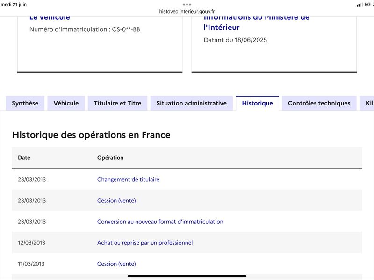
Task: Click the Historique des opérations en France heading
Action: click(x=91, y=135)
